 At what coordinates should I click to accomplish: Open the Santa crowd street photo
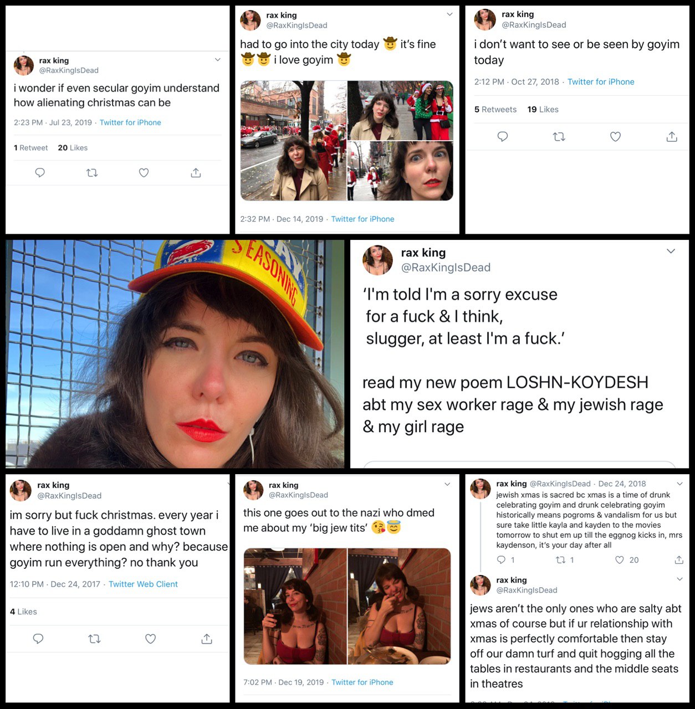pyautogui.click(x=293, y=141)
